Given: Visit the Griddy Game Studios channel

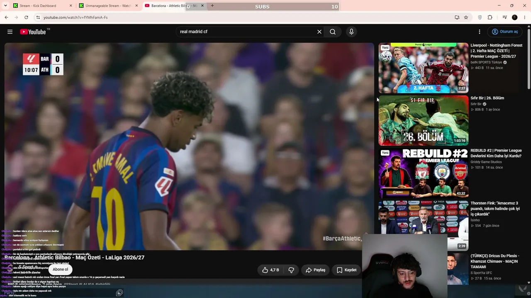Looking at the screenshot, I should (486, 162).
